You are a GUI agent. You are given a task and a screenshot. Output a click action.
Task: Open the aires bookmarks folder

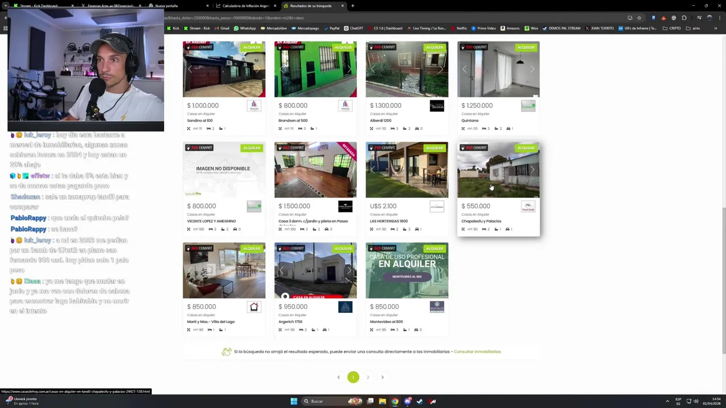[x=693, y=28]
